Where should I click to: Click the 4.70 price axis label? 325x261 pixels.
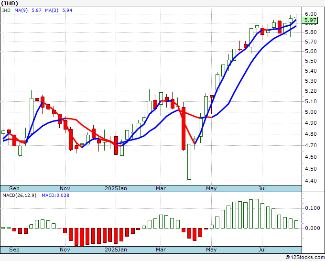(x=311, y=145)
